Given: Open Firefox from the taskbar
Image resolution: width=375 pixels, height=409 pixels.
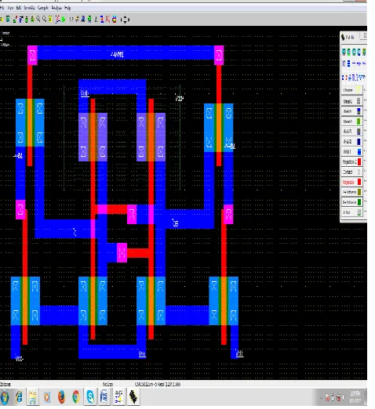Looking at the screenshot, I should (61, 397).
